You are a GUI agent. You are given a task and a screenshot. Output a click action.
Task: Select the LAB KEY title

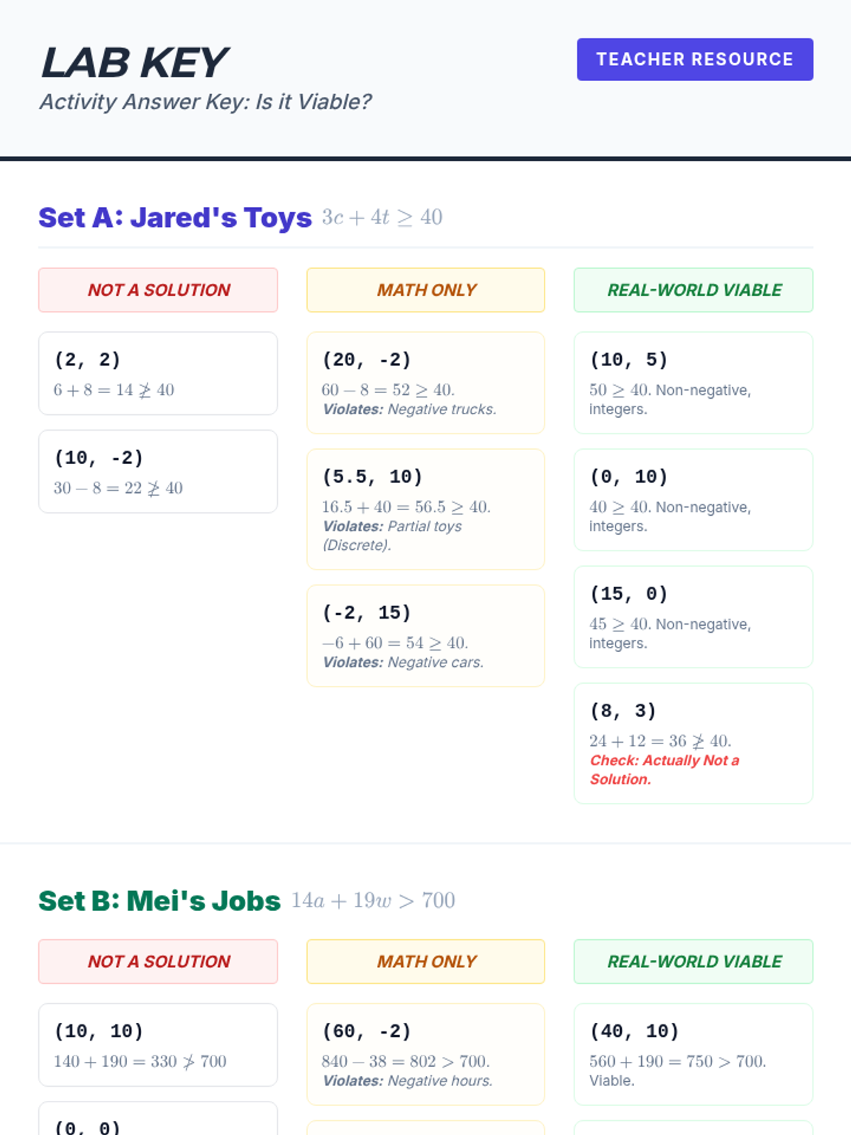pyautogui.click(x=134, y=62)
